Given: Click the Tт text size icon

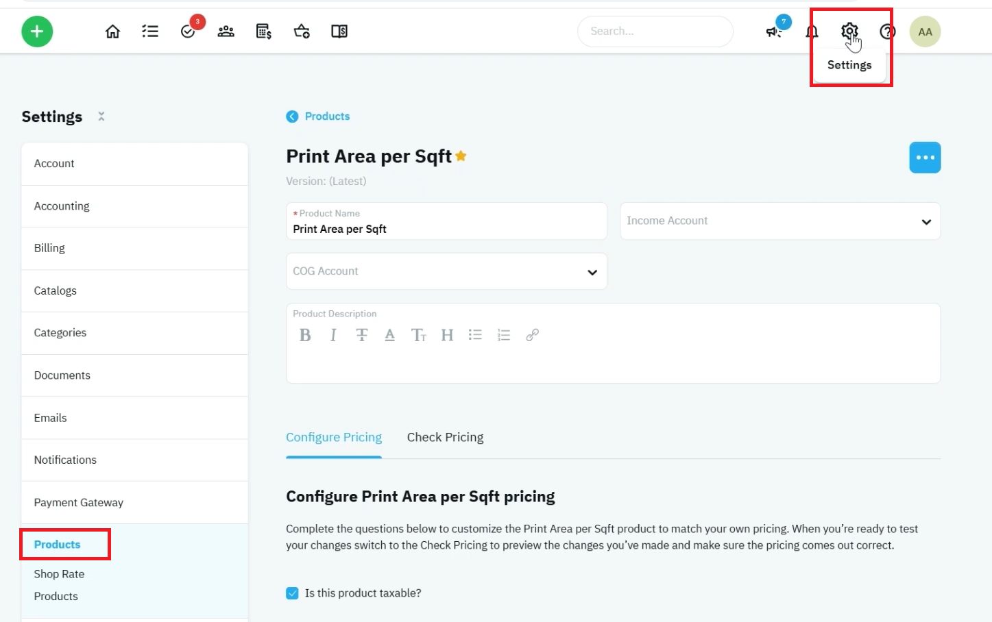Looking at the screenshot, I should [418, 335].
